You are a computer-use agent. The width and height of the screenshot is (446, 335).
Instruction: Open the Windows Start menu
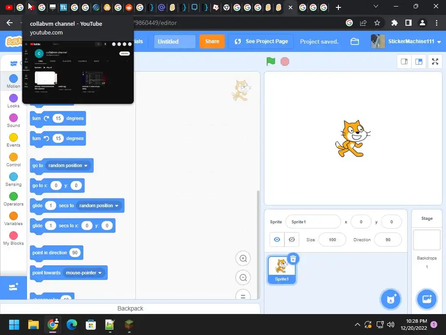pyautogui.click(x=14, y=325)
